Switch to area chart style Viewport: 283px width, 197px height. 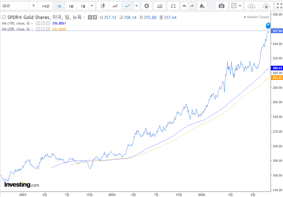click(x=115, y=6)
